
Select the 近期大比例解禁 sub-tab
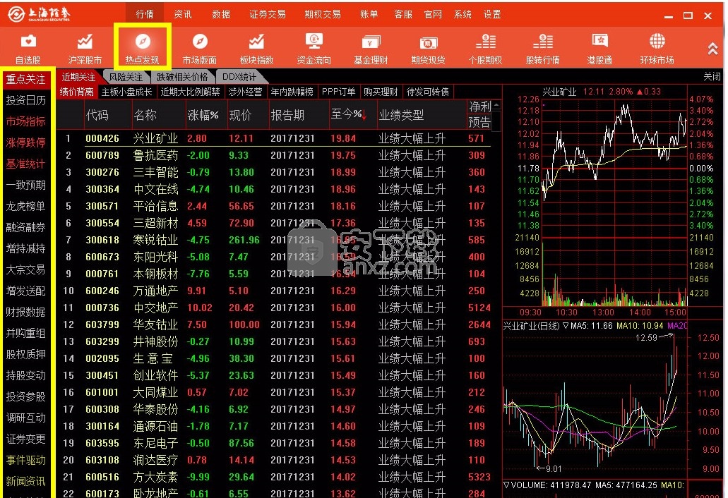(x=191, y=92)
